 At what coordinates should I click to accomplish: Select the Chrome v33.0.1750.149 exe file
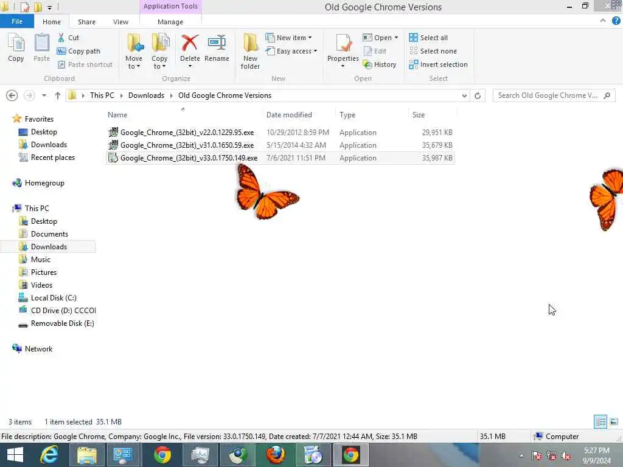pos(280,158)
